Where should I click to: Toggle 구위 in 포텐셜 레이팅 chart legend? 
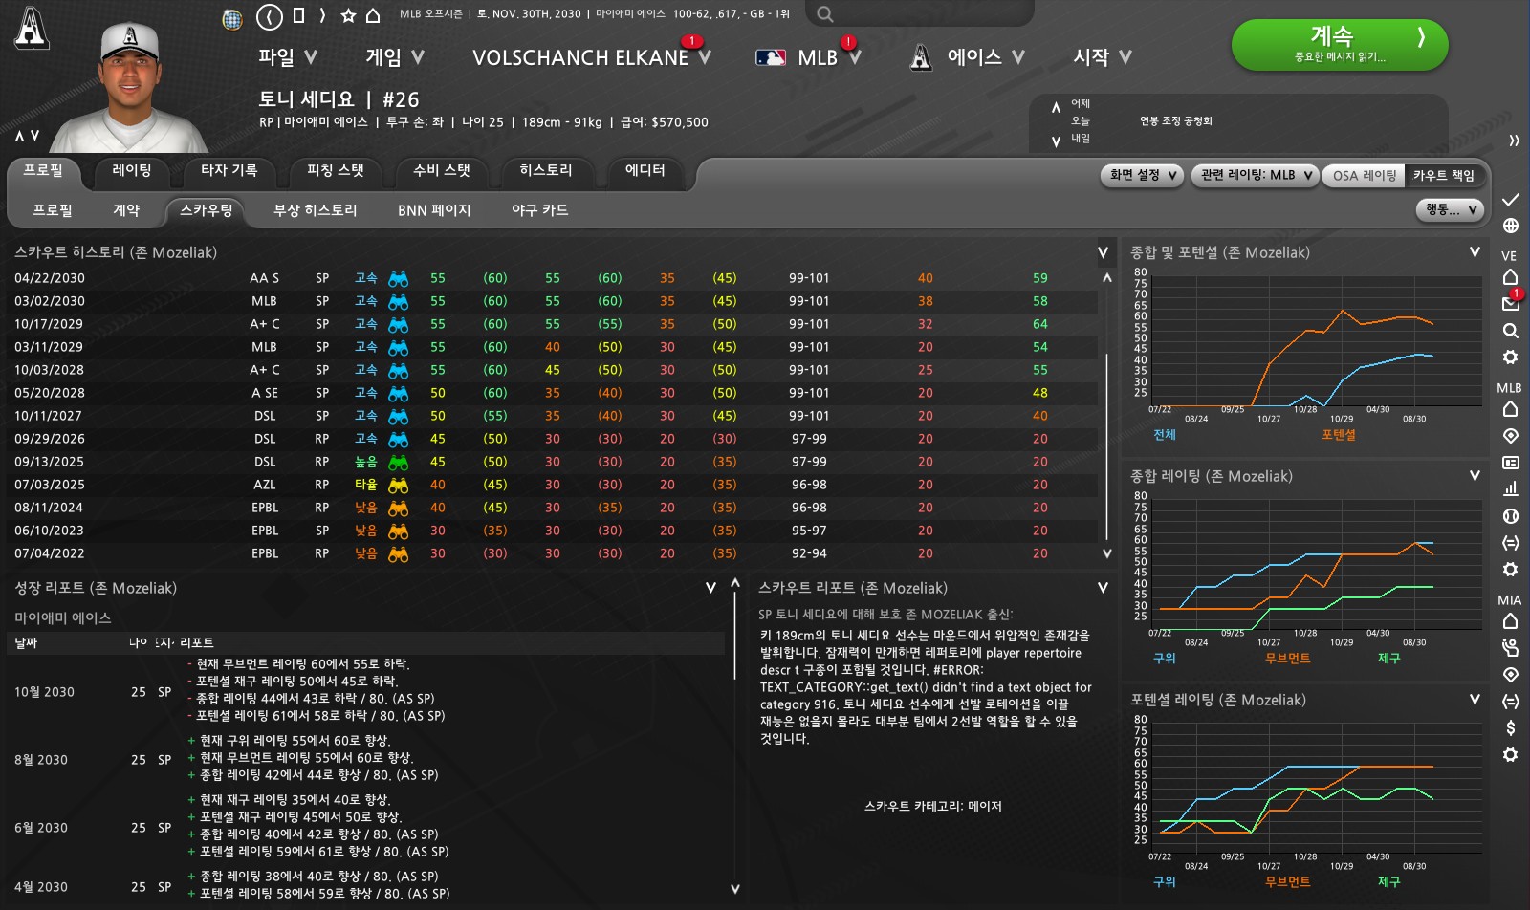(x=1164, y=882)
